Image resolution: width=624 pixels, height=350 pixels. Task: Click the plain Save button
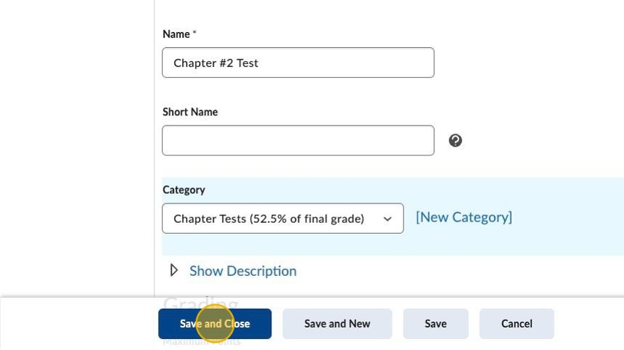[x=435, y=324]
